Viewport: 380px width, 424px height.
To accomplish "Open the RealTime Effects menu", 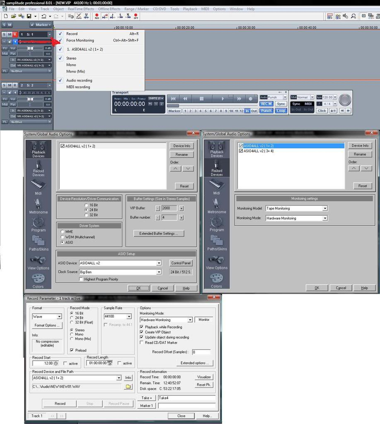I will [x=81, y=9].
